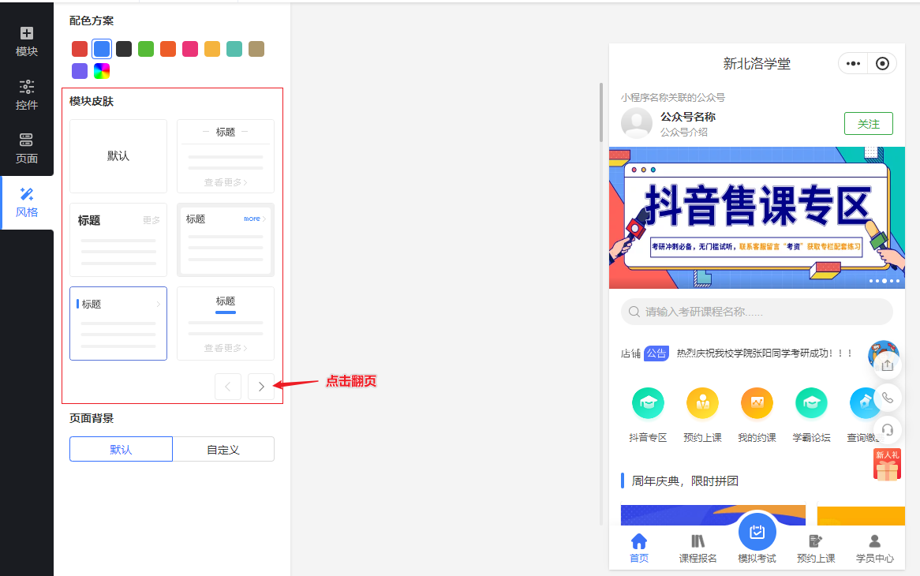This screenshot has height=576, width=920.
Task: Open 预约上课 in bottom navigation bar
Action: coord(816,548)
